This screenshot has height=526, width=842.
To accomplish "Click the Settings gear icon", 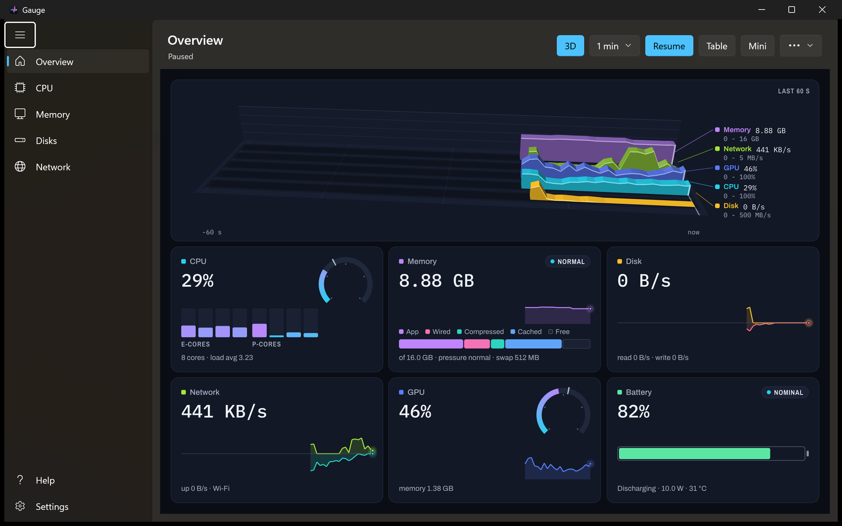I will pyautogui.click(x=20, y=506).
